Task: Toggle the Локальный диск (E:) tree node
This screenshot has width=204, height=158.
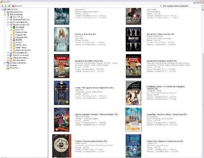Action: coord(8,24)
